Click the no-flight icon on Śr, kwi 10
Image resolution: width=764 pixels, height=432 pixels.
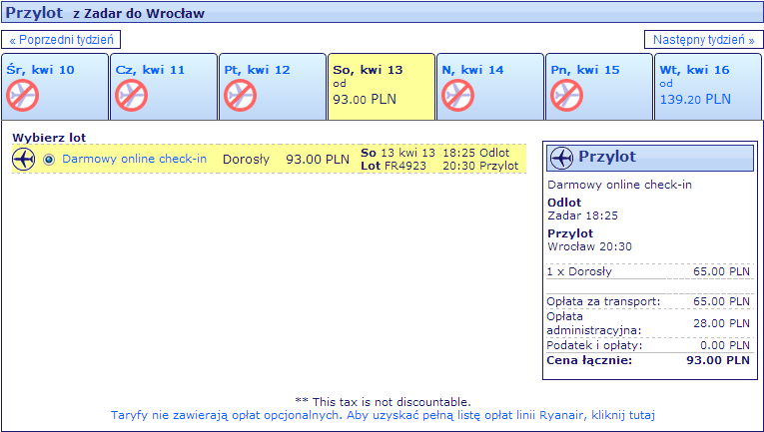[22, 96]
